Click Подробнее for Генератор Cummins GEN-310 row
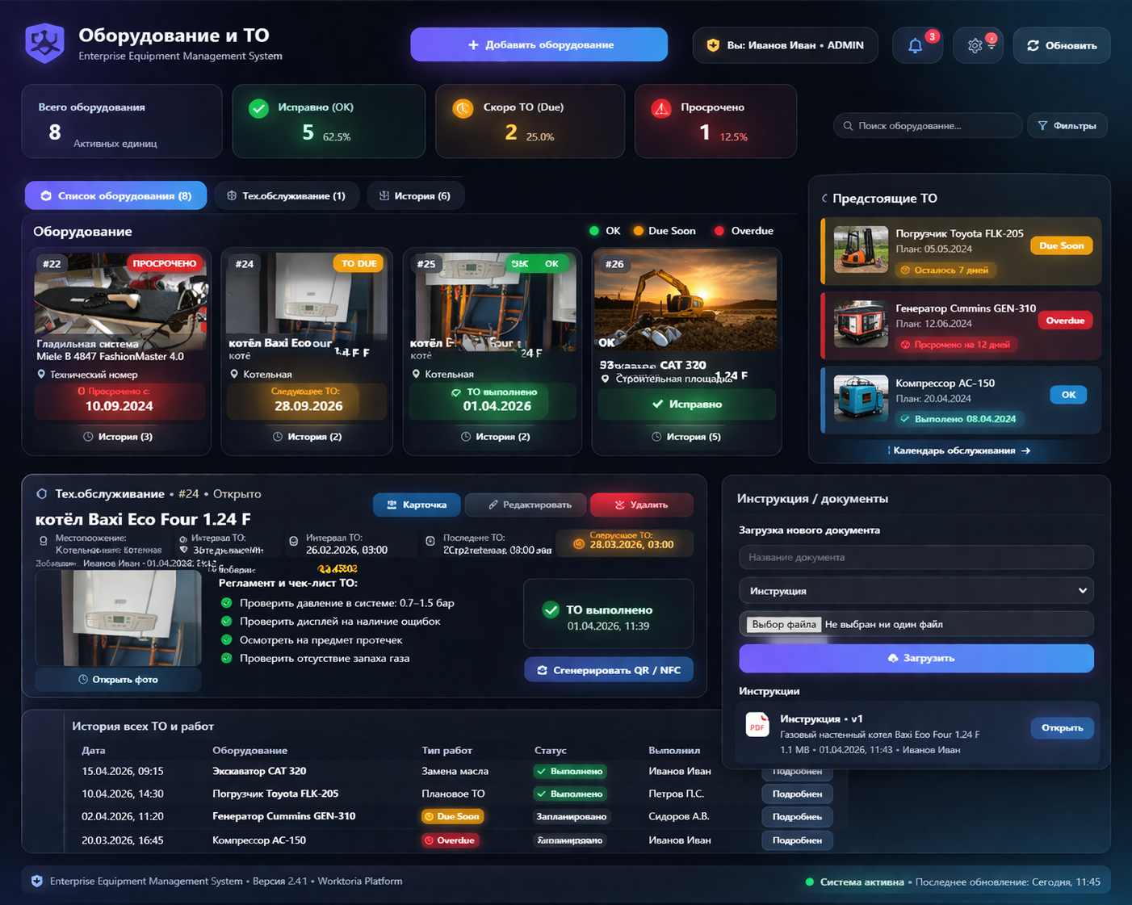1132x905 pixels. click(x=797, y=817)
